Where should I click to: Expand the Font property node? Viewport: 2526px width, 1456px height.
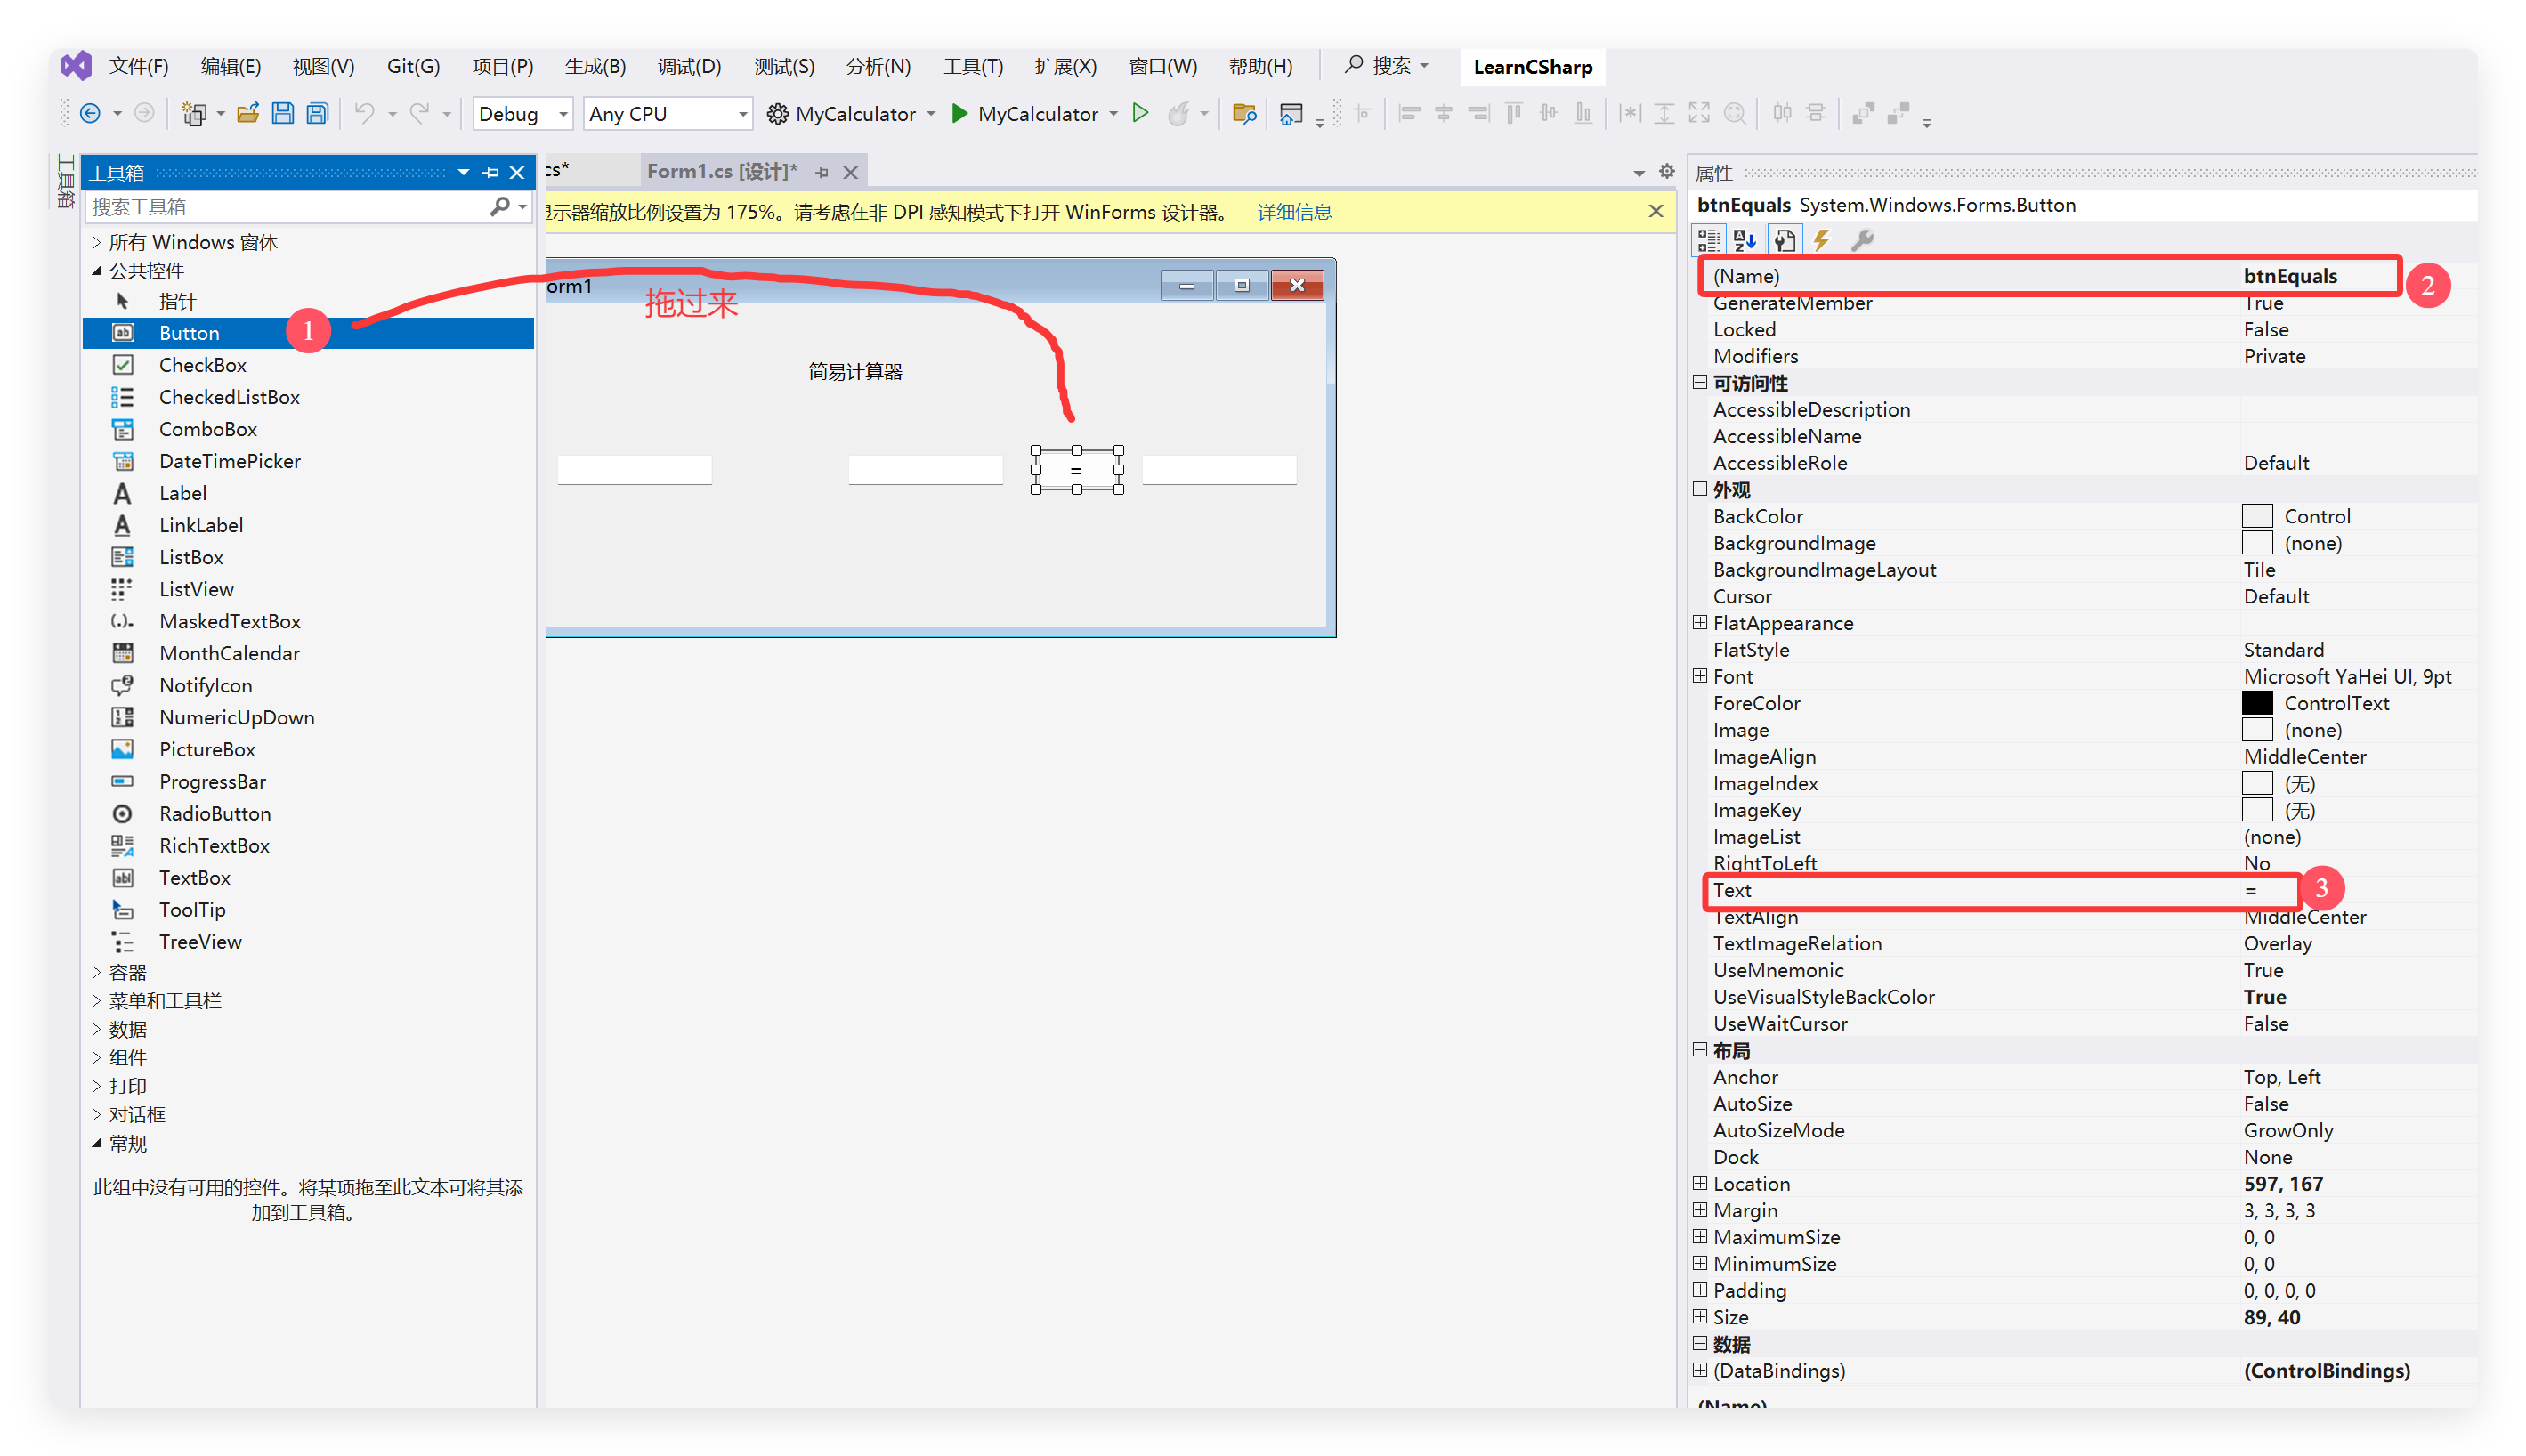(1700, 676)
